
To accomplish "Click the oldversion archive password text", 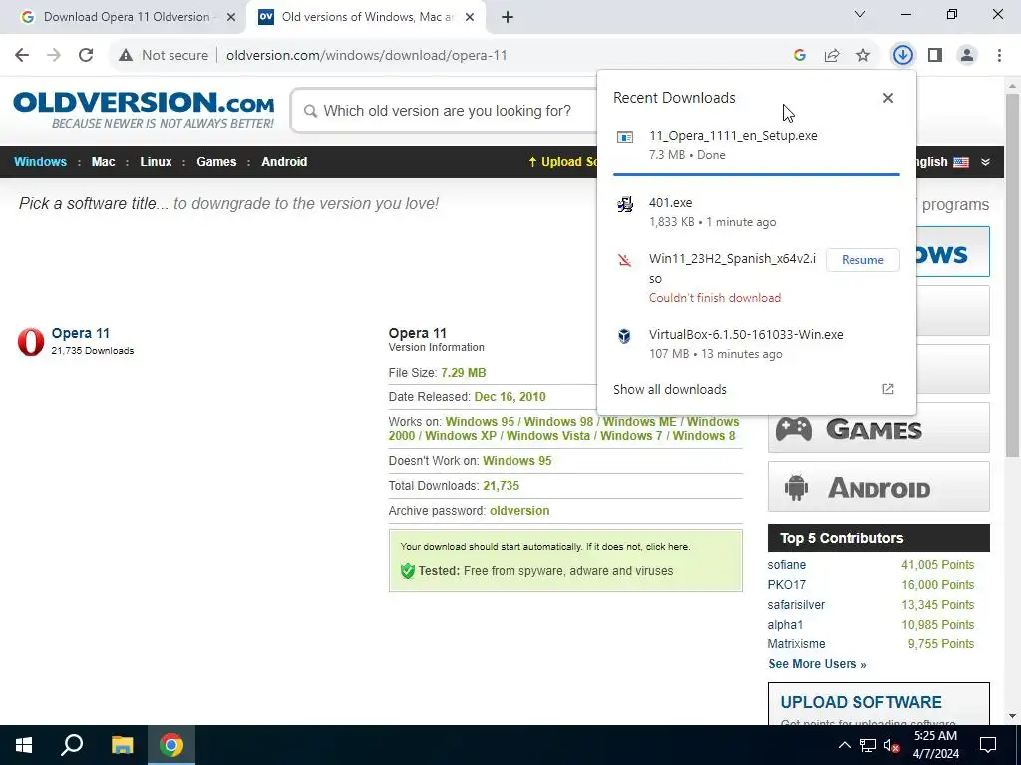I will (519, 511).
